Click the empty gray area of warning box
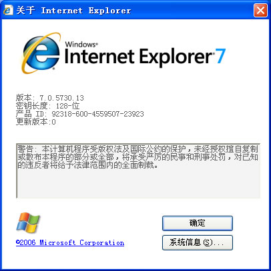The height and width of the screenshot is (271, 271). [138, 183]
